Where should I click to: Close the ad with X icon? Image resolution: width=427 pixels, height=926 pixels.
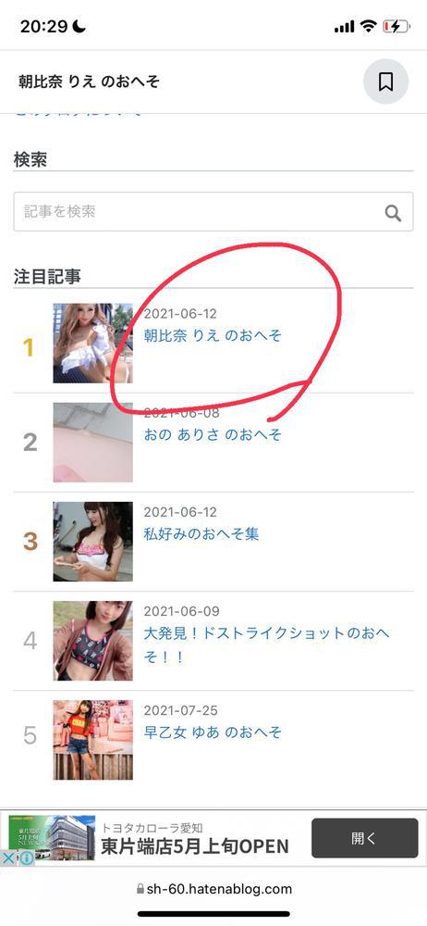(8, 858)
